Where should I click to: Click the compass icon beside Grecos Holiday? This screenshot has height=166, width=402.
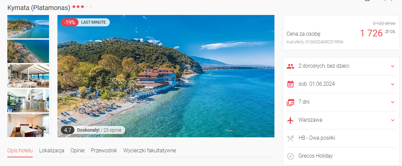[290, 156]
